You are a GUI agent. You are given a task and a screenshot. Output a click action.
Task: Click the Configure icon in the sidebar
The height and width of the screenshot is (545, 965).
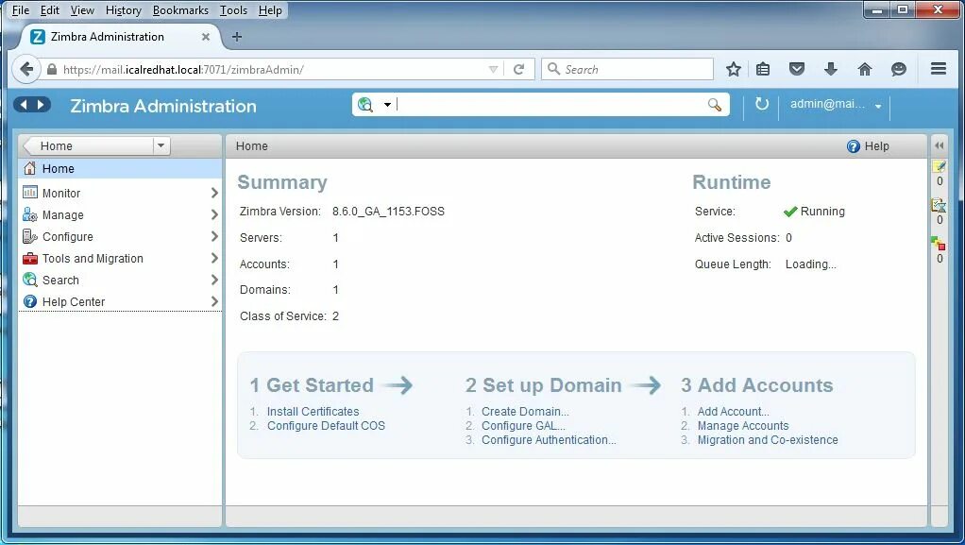tap(29, 236)
